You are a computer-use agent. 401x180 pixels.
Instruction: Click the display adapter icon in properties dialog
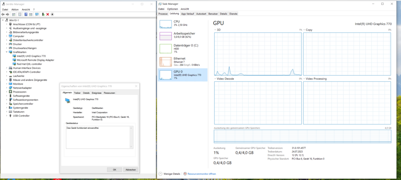click(67, 101)
